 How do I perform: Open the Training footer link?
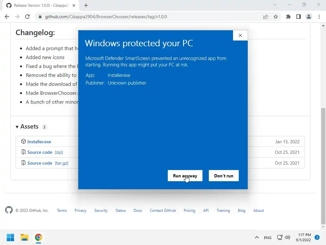[223, 211]
